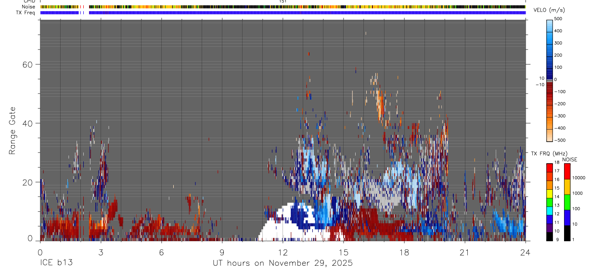The height and width of the screenshot is (273, 591).
Task: Click the -10 threshold label beside velocity bar
Action: [x=539, y=84]
